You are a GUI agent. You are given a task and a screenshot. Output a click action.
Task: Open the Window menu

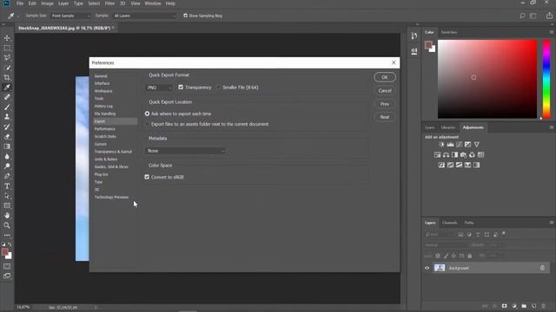[x=153, y=3]
